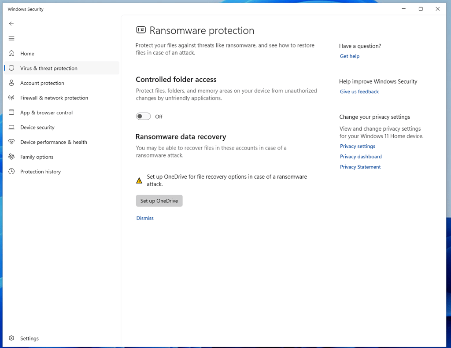Click the Windows Security window title
The height and width of the screenshot is (348, 451).
(26, 9)
